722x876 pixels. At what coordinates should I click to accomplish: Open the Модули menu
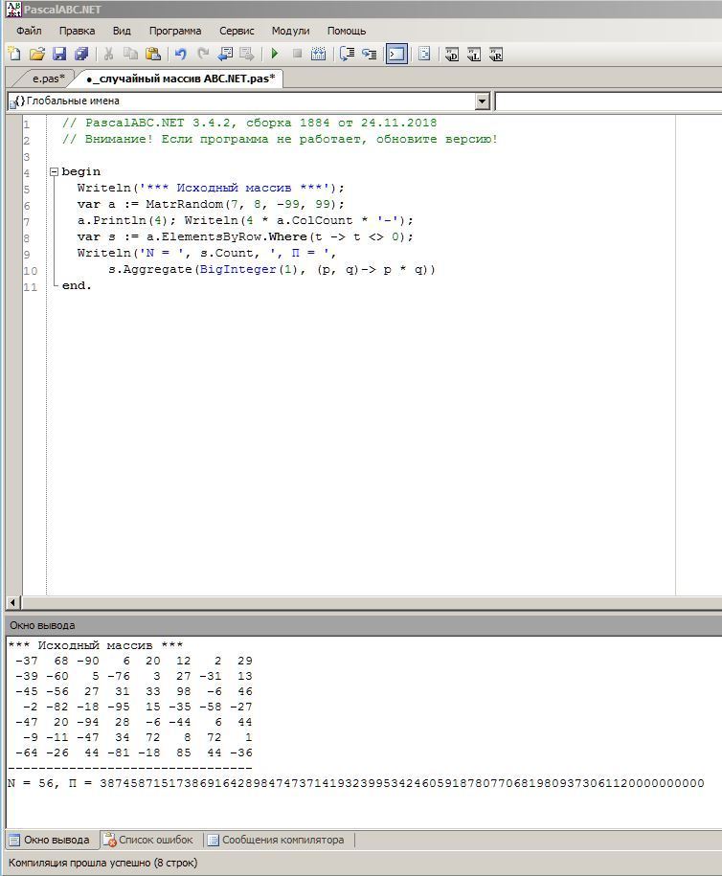click(x=290, y=31)
